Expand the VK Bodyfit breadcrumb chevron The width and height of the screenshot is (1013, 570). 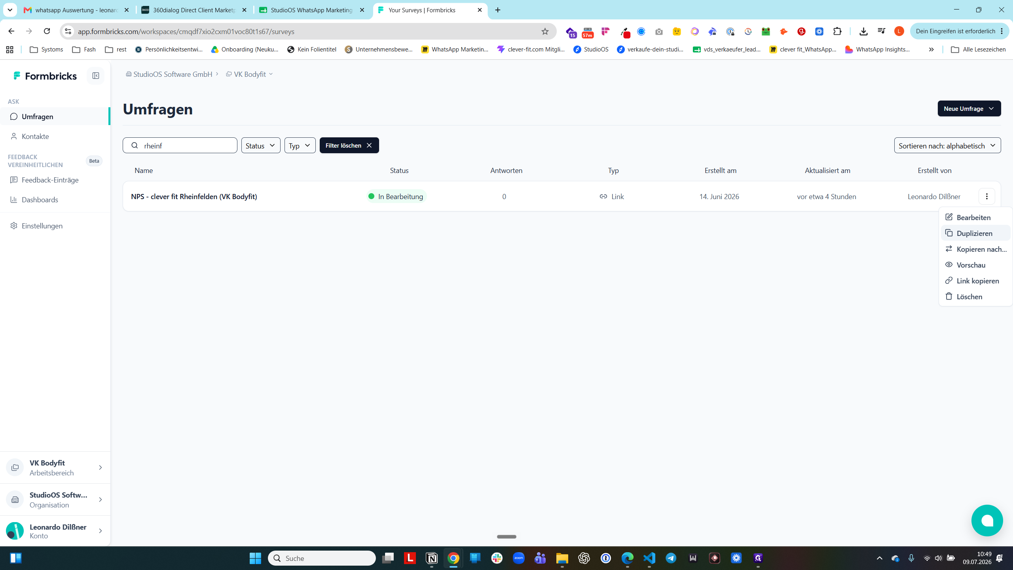pyautogui.click(x=271, y=74)
